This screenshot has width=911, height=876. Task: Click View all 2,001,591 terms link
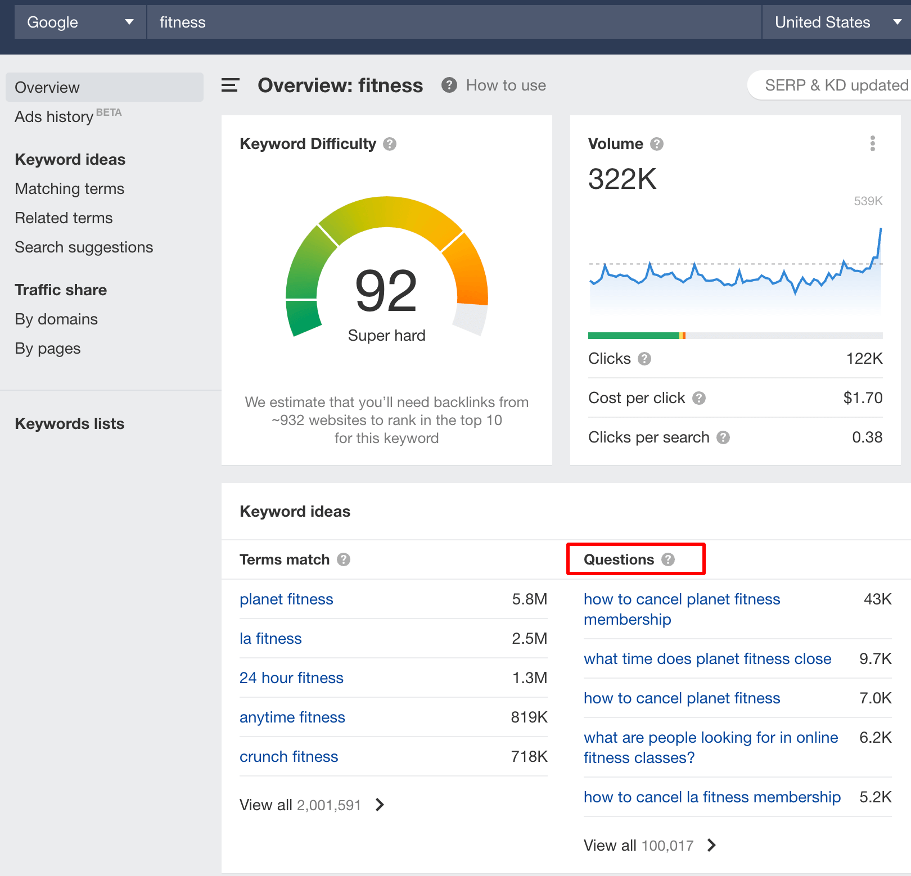click(300, 805)
